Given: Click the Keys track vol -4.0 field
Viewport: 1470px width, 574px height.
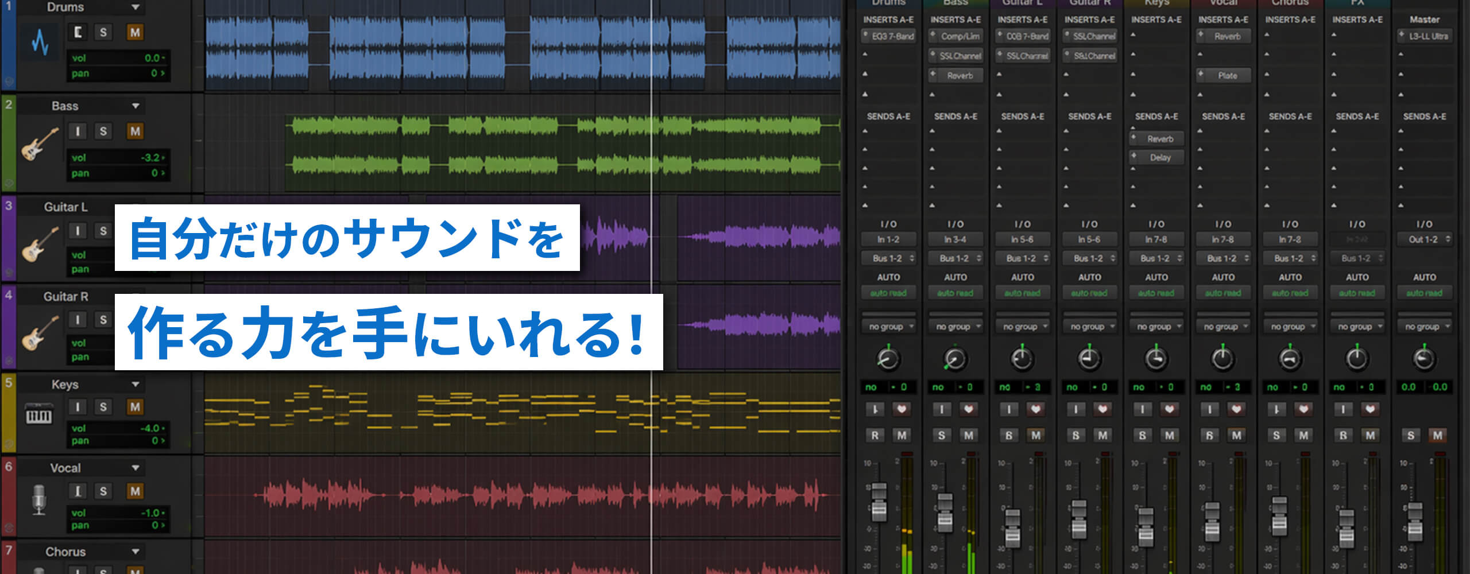Looking at the screenshot, I should point(119,428).
